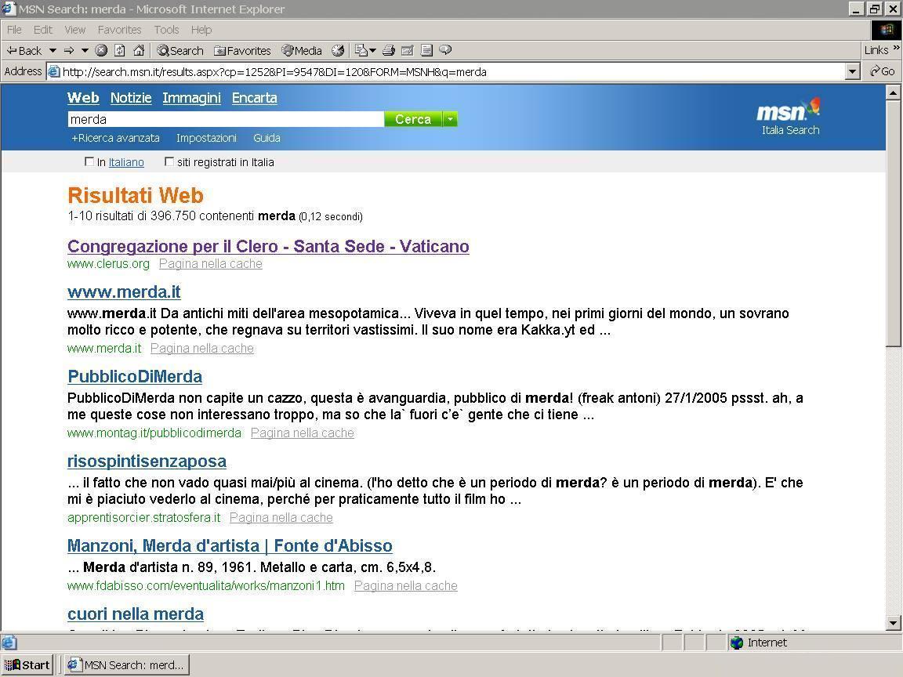Image resolution: width=903 pixels, height=677 pixels.
Task: Expand the Links toolbar chevron
Action: tap(896, 48)
